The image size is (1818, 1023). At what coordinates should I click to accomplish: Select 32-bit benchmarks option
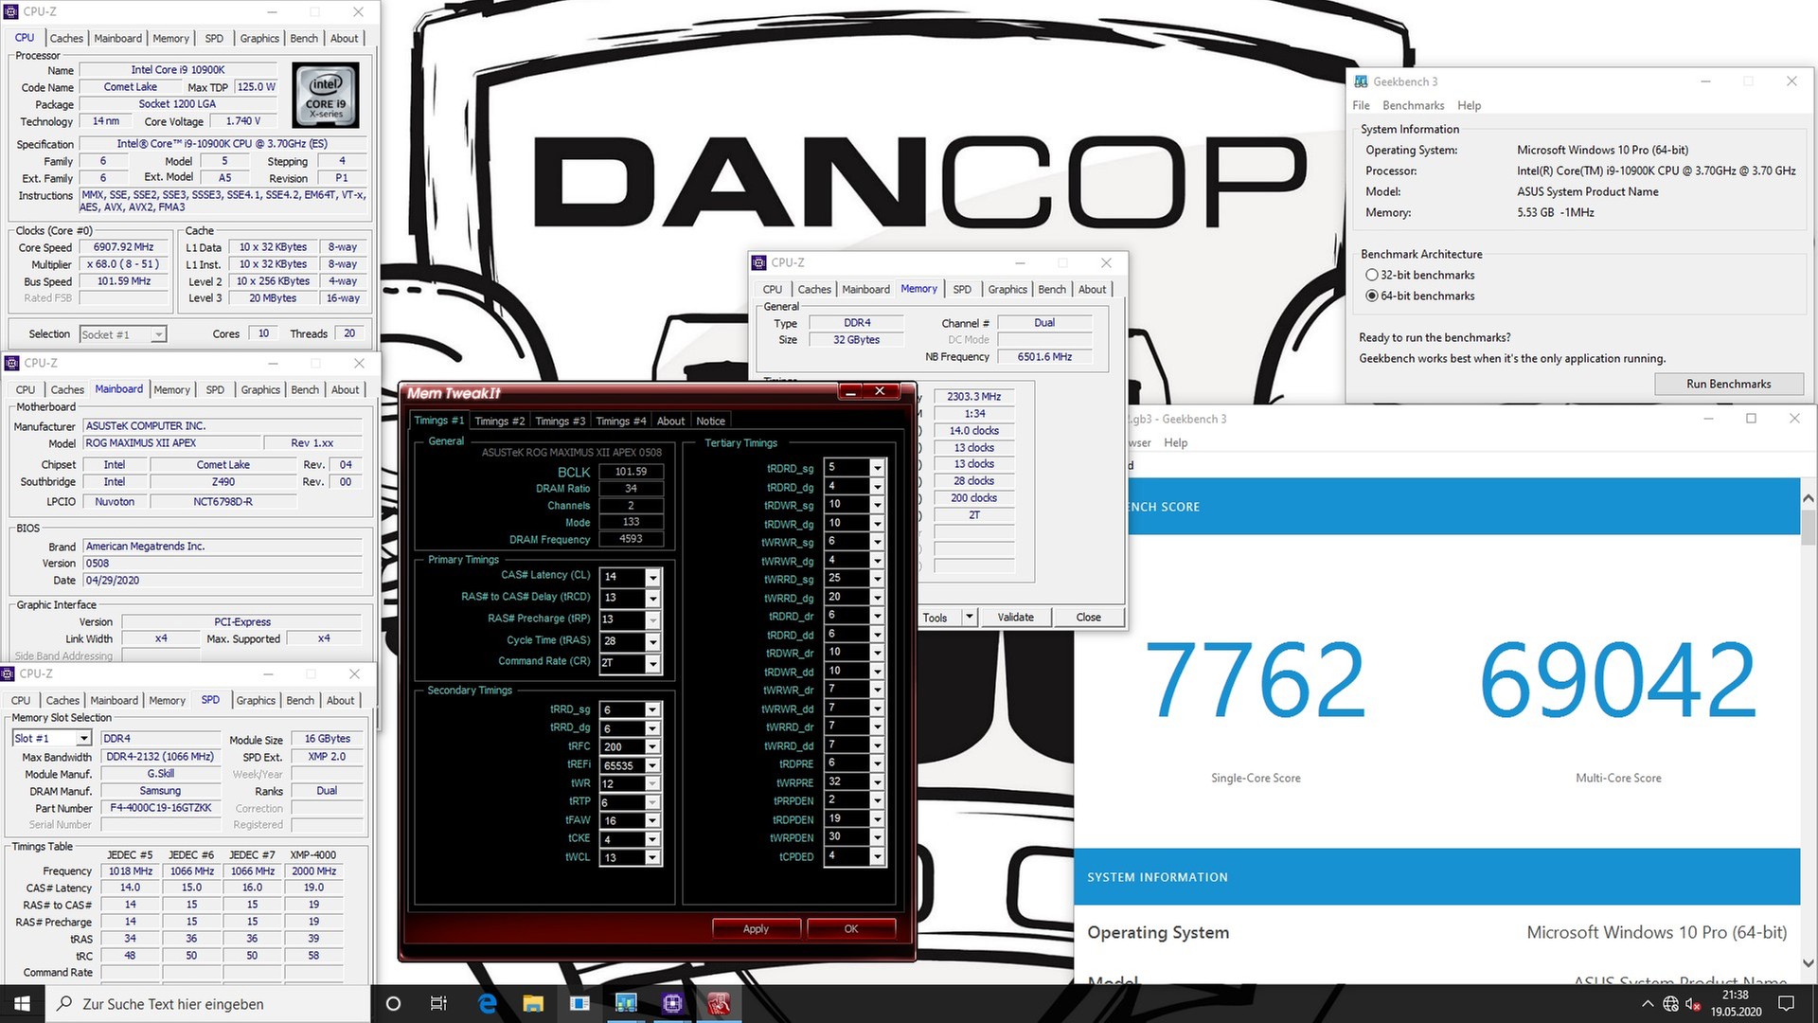click(1371, 275)
